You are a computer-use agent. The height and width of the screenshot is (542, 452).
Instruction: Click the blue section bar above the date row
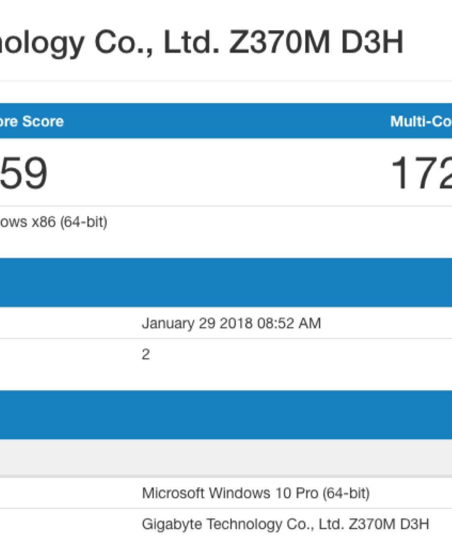click(x=226, y=282)
